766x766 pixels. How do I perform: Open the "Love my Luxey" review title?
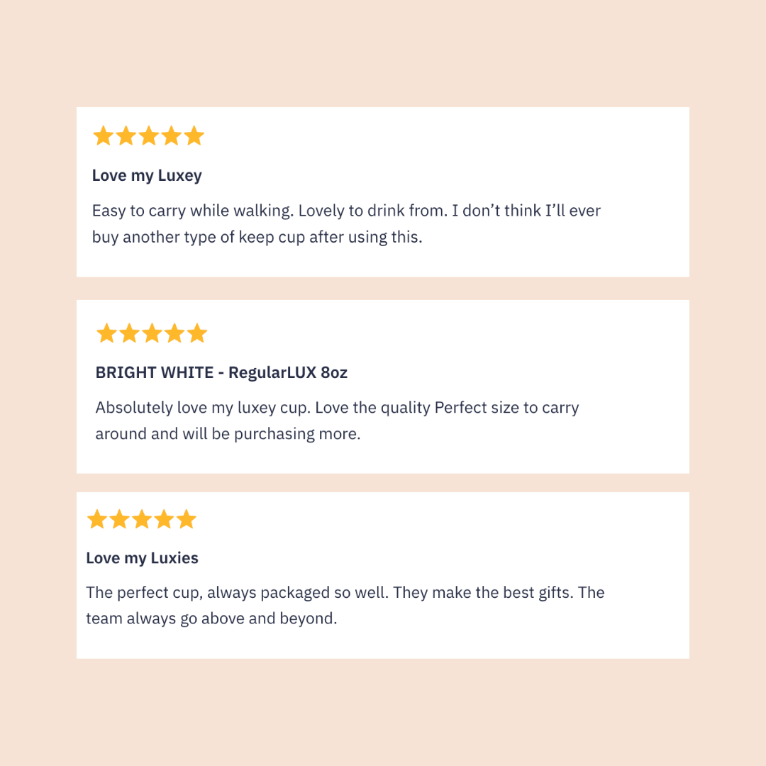click(x=147, y=176)
